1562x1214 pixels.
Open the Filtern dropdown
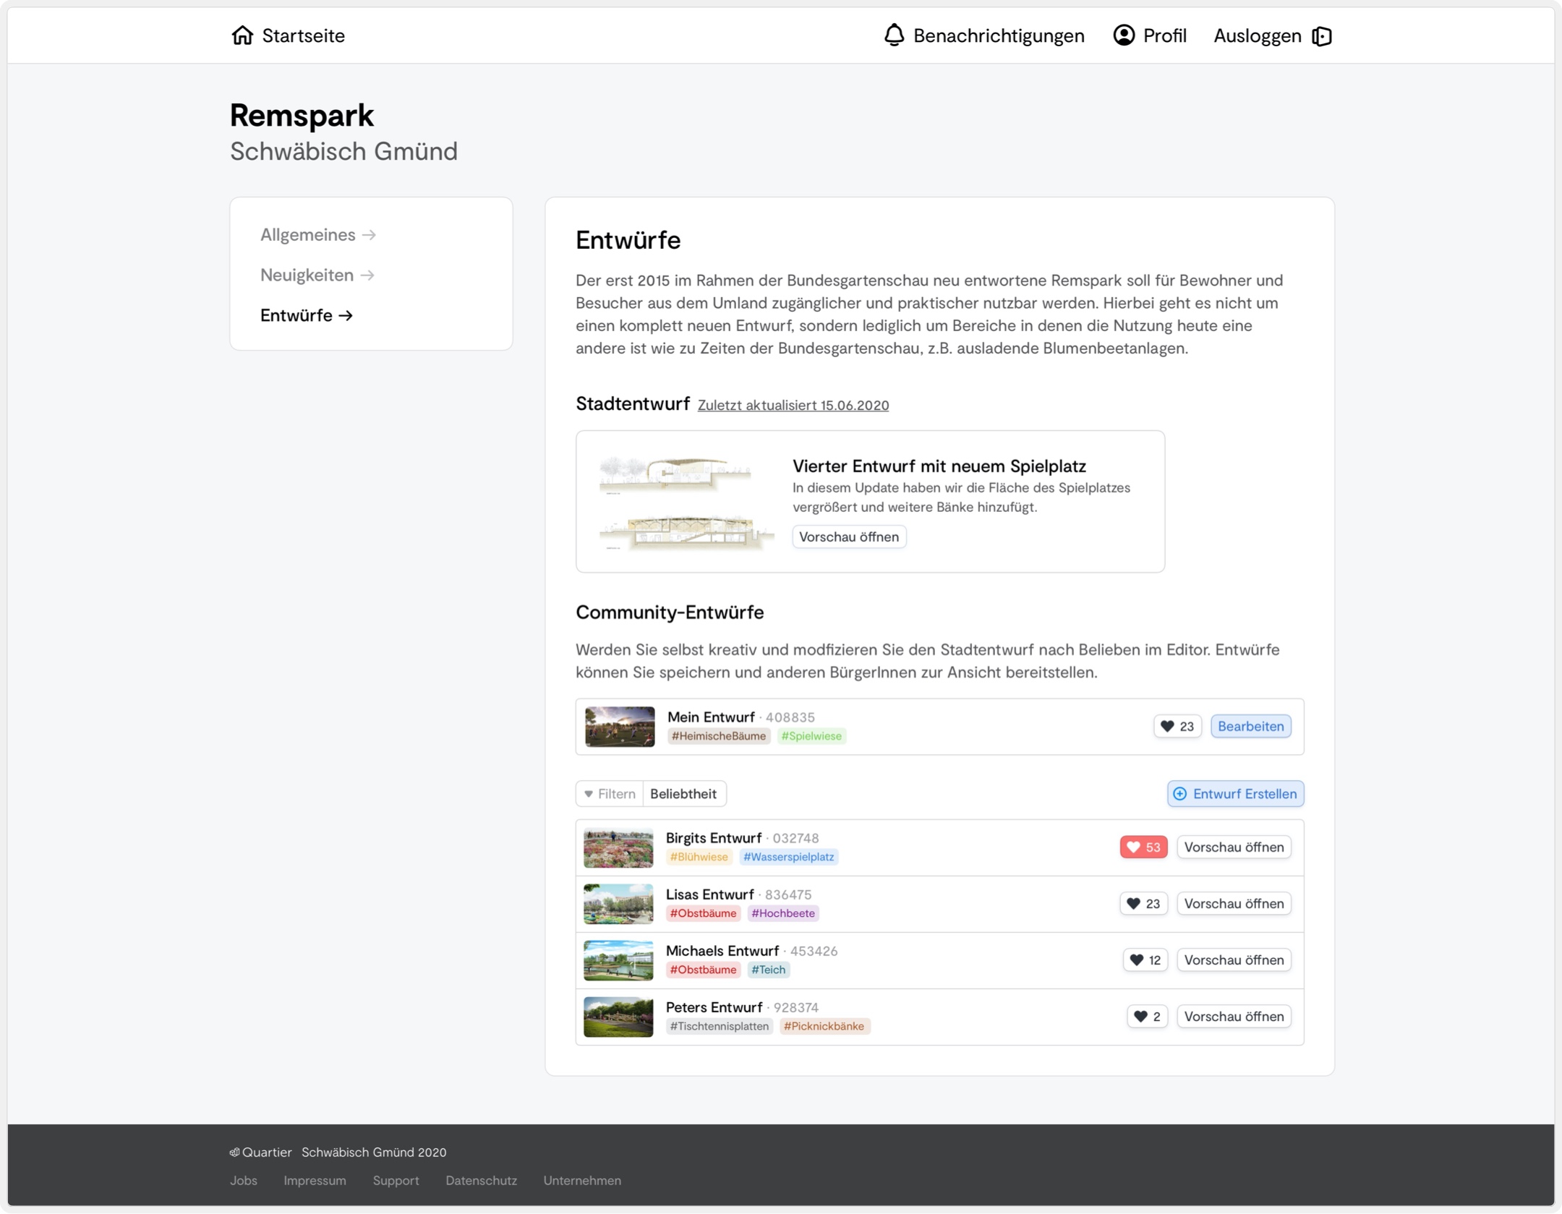(610, 794)
